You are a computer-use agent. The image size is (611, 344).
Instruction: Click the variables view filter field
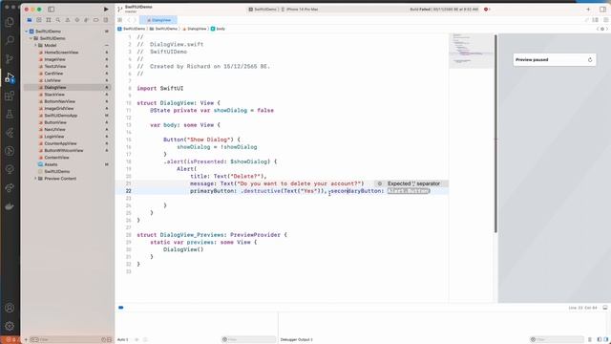click(x=248, y=340)
